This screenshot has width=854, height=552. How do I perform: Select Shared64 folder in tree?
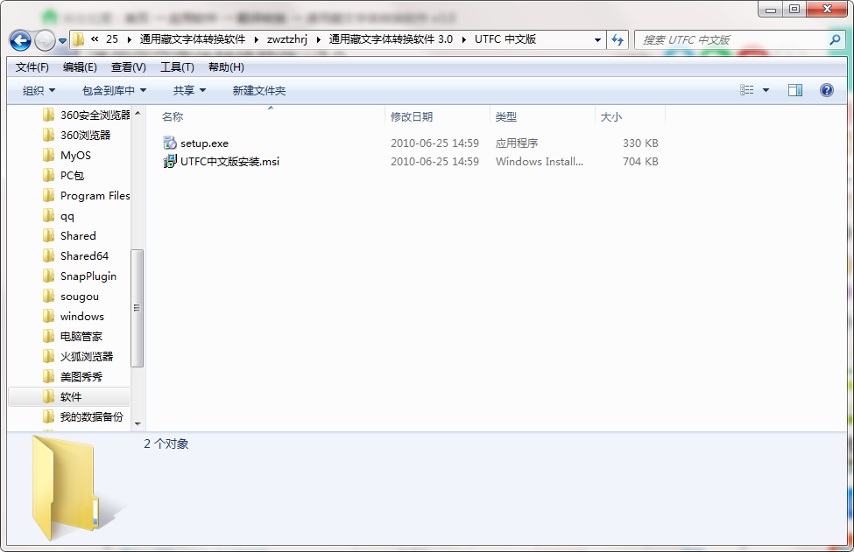click(84, 255)
